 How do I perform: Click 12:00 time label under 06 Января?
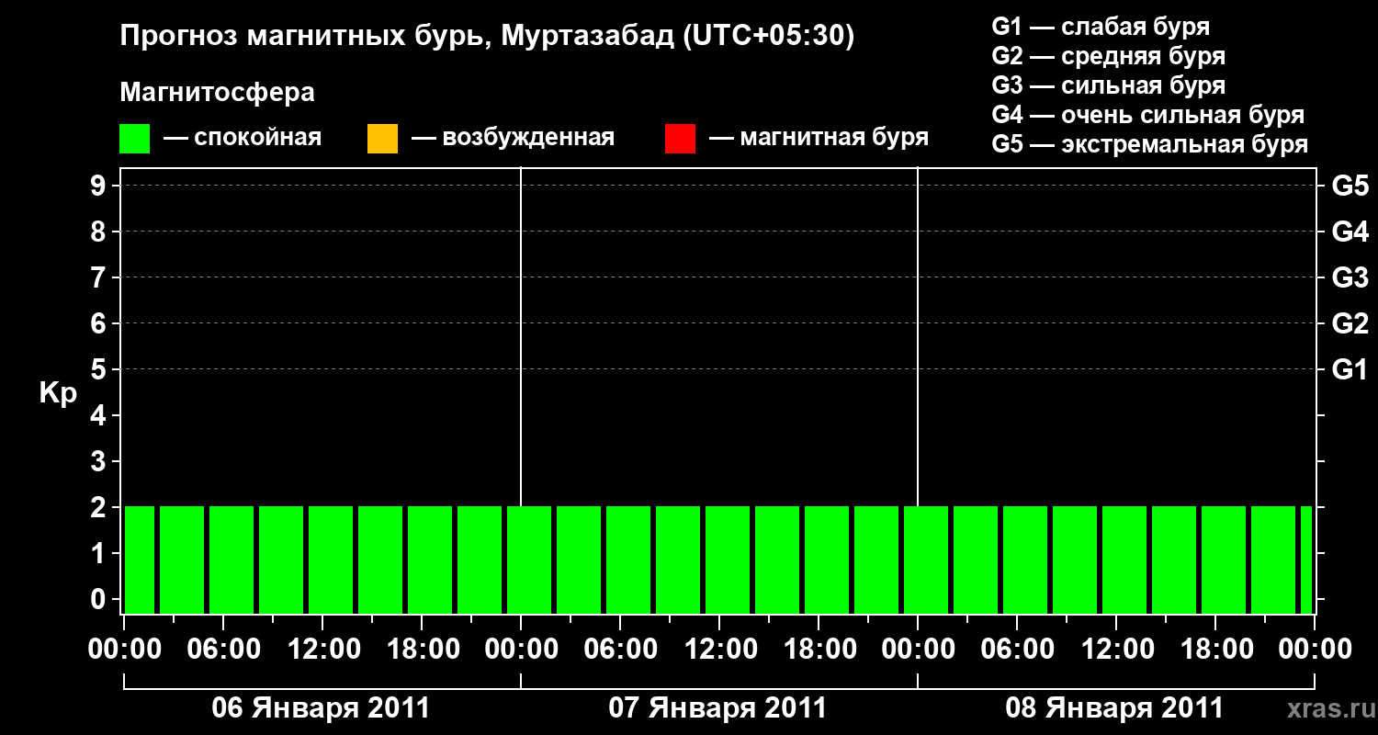coord(323,650)
